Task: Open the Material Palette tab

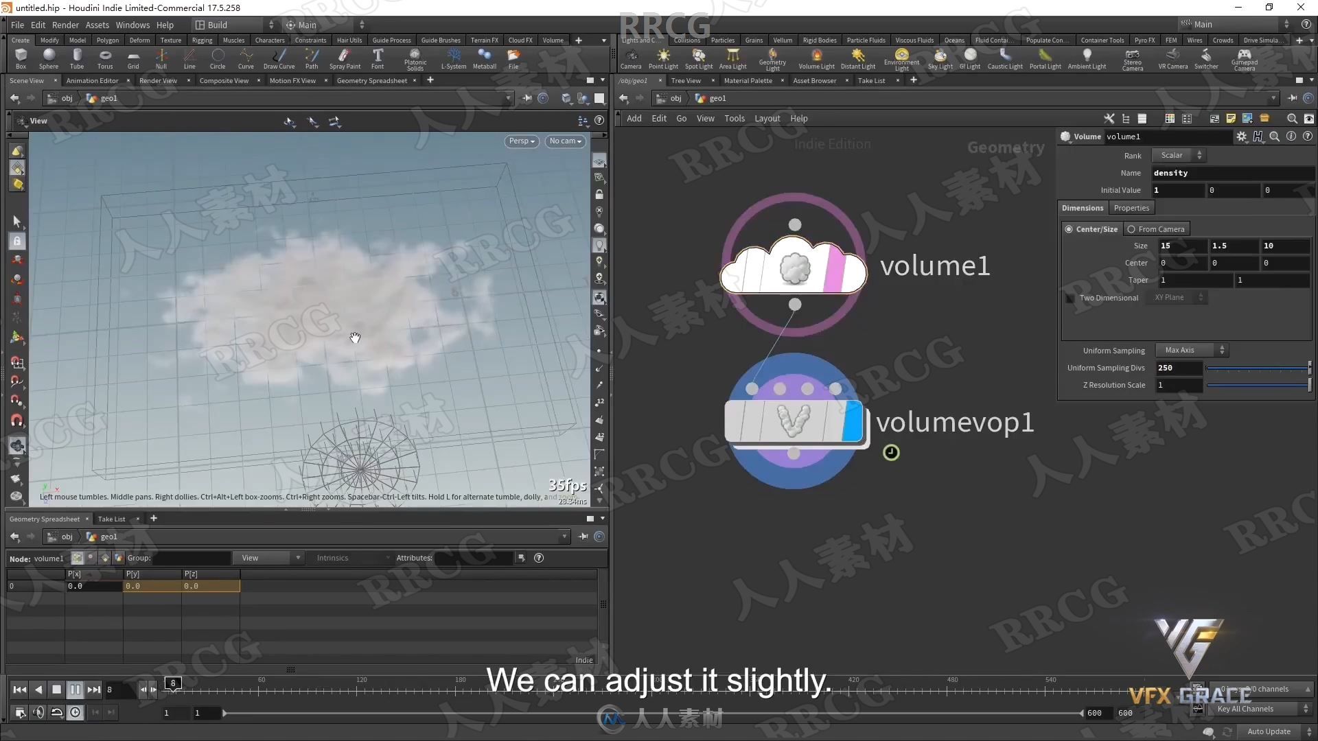Action: tap(748, 81)
